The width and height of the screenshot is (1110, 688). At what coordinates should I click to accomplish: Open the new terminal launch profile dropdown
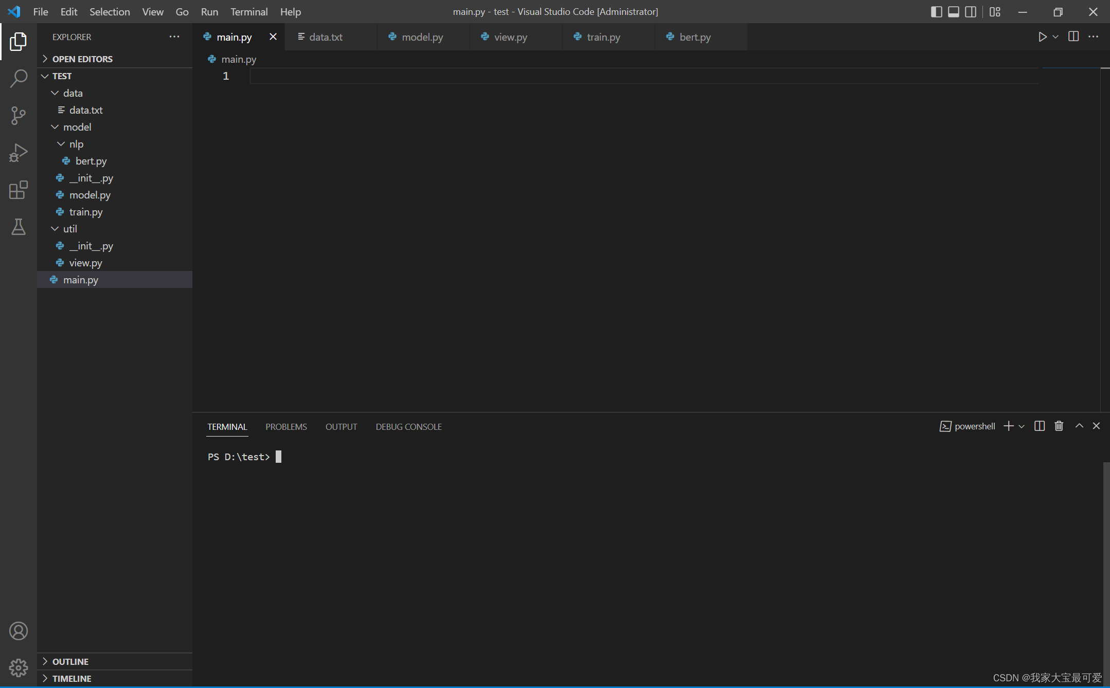pos(1022,426)
